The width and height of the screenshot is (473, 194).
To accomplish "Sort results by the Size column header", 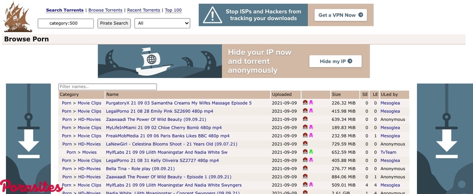I will (336, 94).
